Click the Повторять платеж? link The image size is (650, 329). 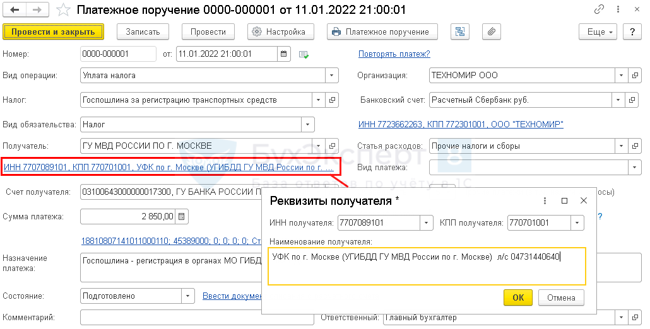pos(394,54)
